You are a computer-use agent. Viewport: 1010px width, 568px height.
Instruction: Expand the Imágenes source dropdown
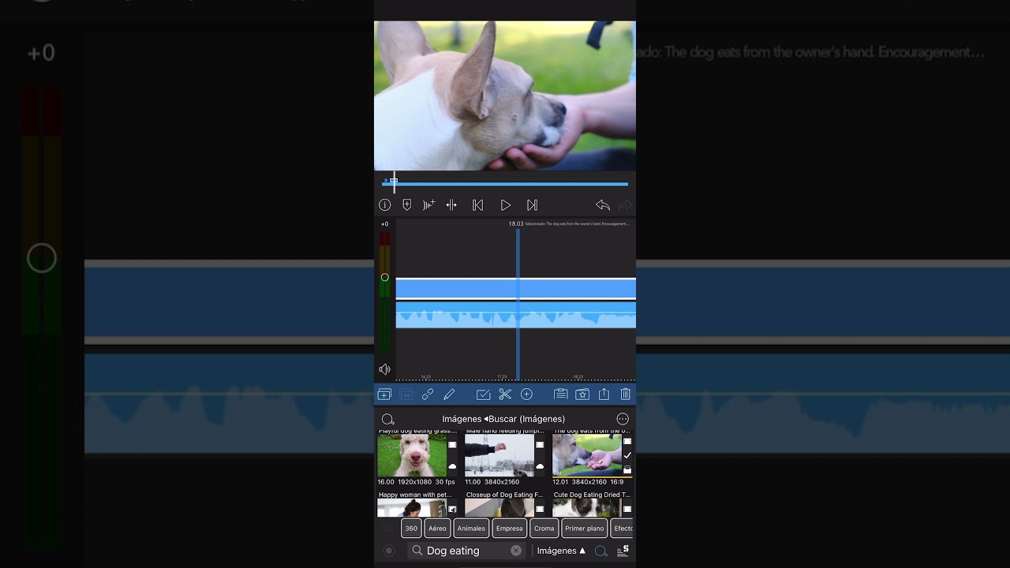[x=561, y=551]
